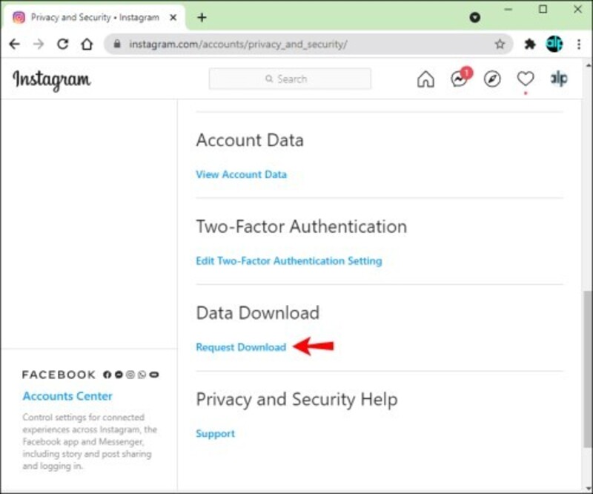Open Instagram Home feed icon

pos(425,79)
